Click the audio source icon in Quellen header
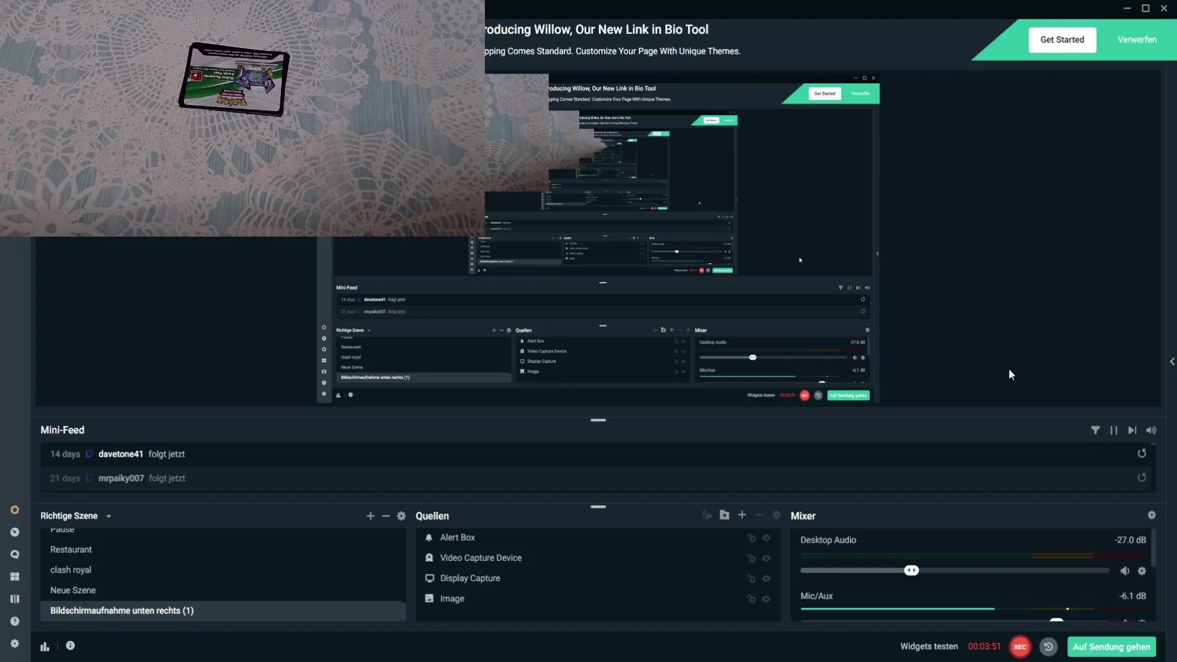The height and width of the screenshot is (662, 1177). pyautogui.click(x=707, y=515)
